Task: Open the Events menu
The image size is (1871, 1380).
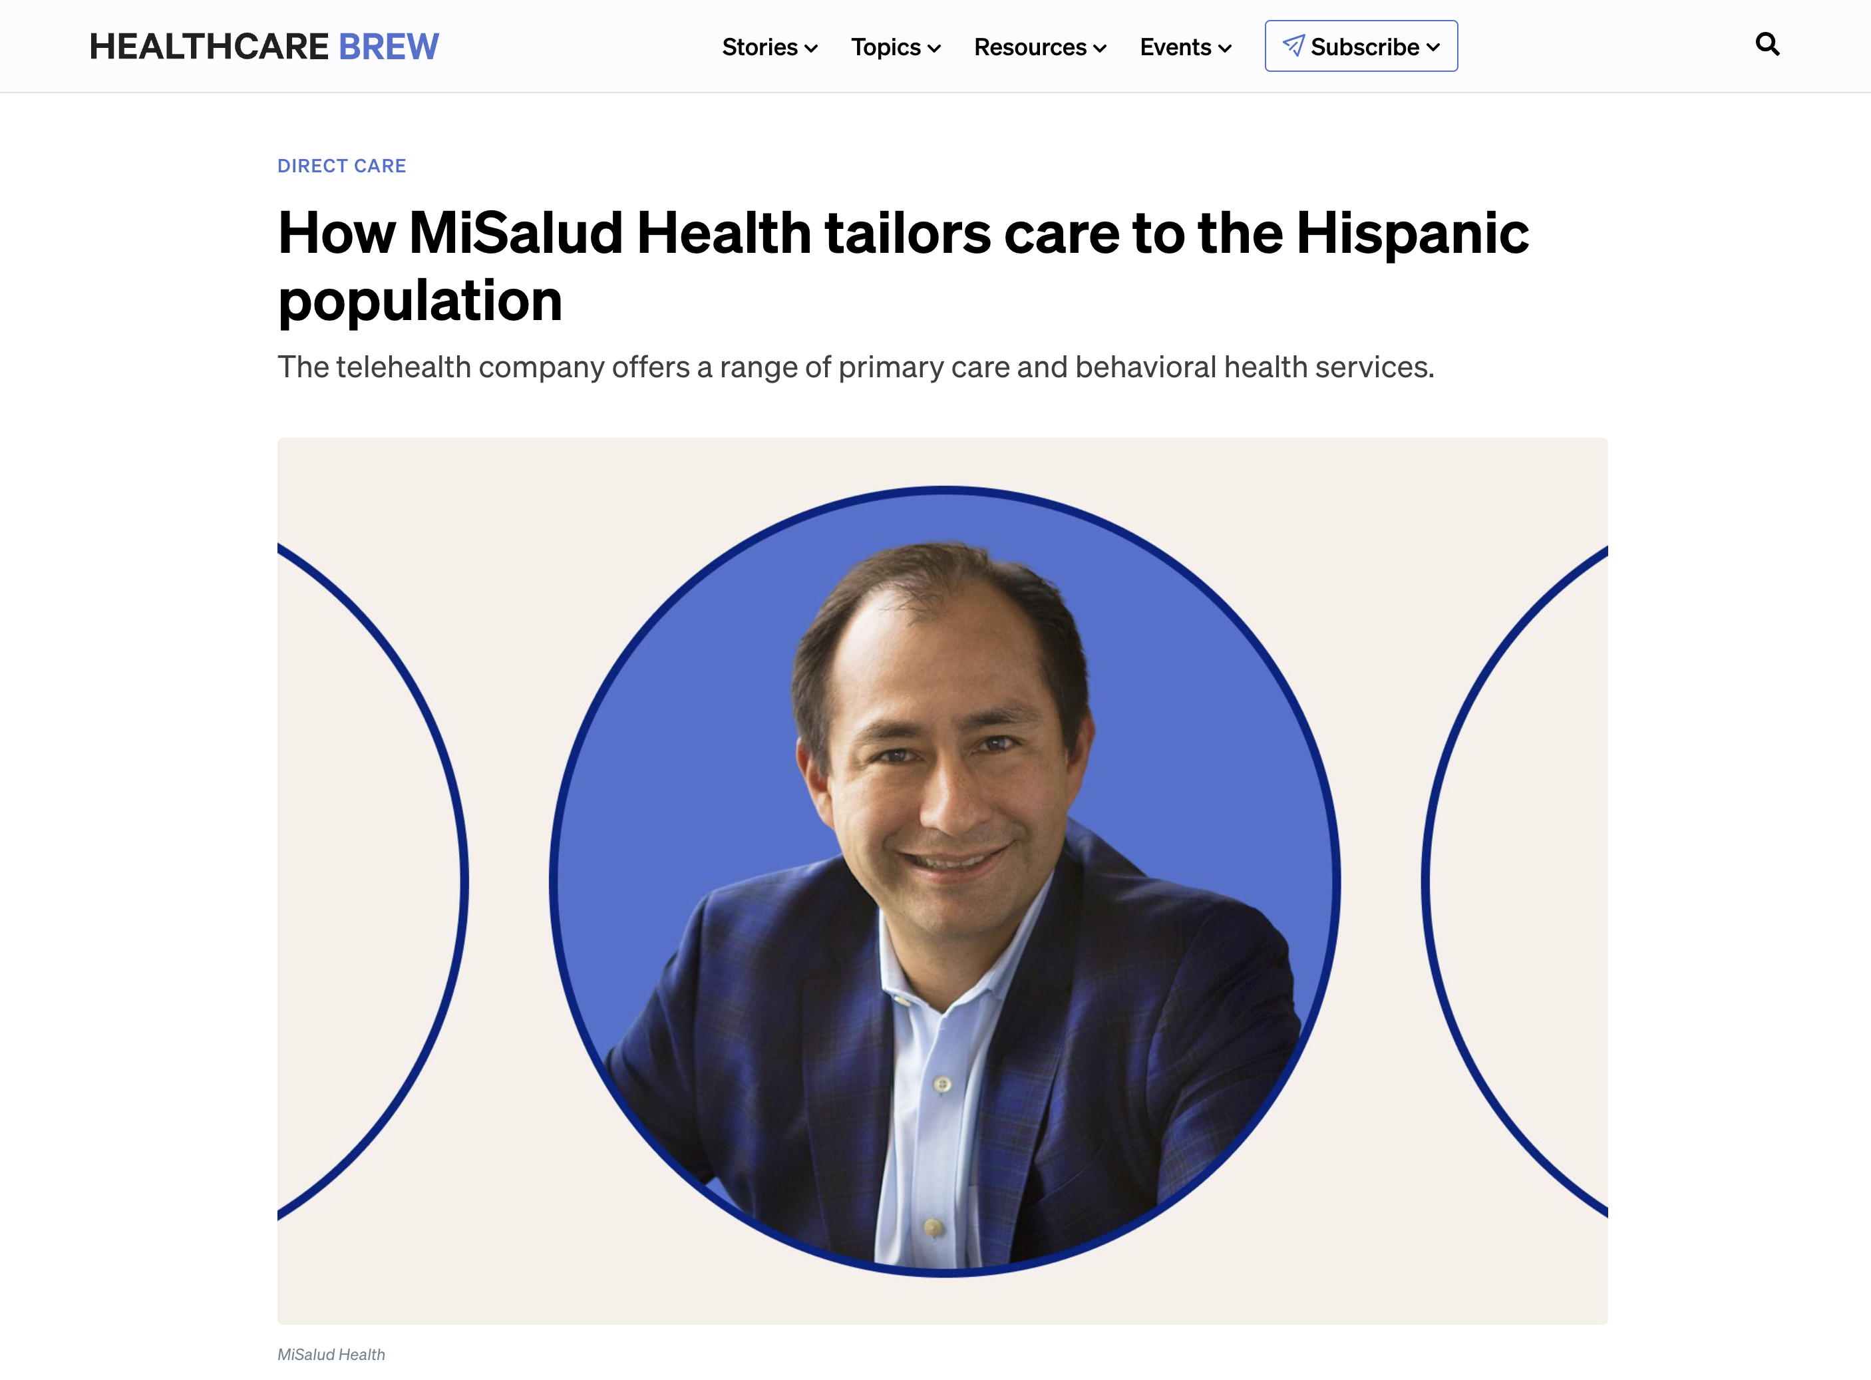Action: click(1185, 47)
